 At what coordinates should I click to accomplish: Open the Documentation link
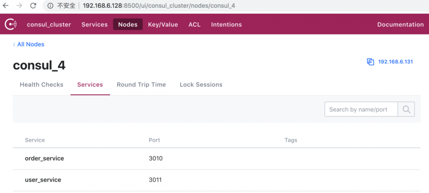coord(400,24)
